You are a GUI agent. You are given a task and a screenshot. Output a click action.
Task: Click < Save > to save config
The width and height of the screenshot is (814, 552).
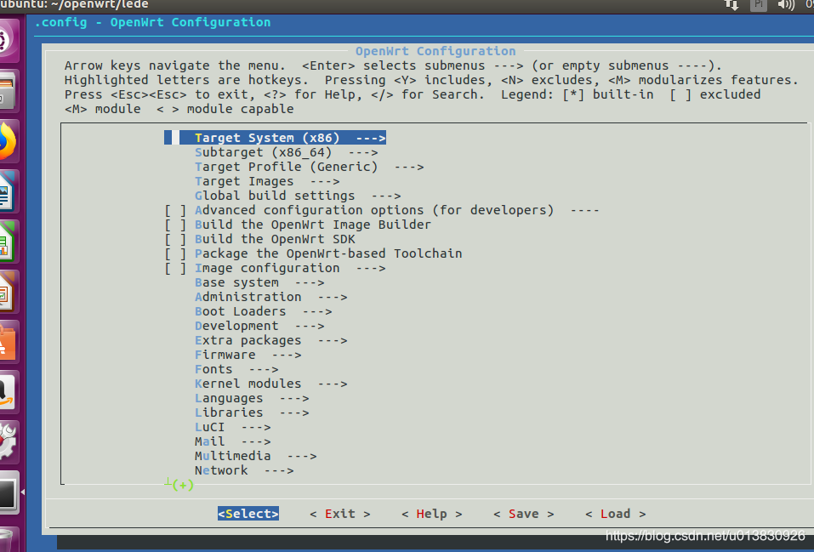click(x=524, y=514)
